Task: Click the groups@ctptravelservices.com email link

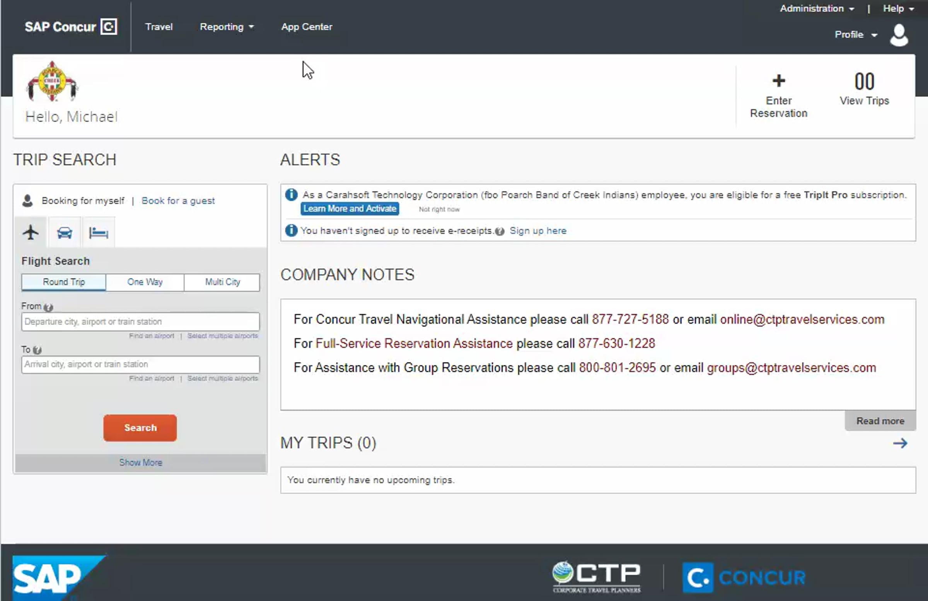Action: pos(792,368)
